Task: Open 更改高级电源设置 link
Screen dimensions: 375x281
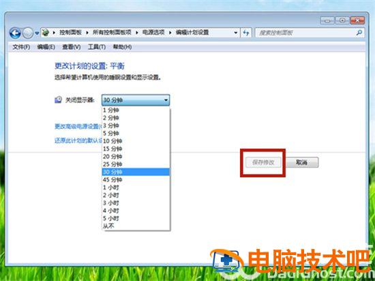Action: coord(78,126)
